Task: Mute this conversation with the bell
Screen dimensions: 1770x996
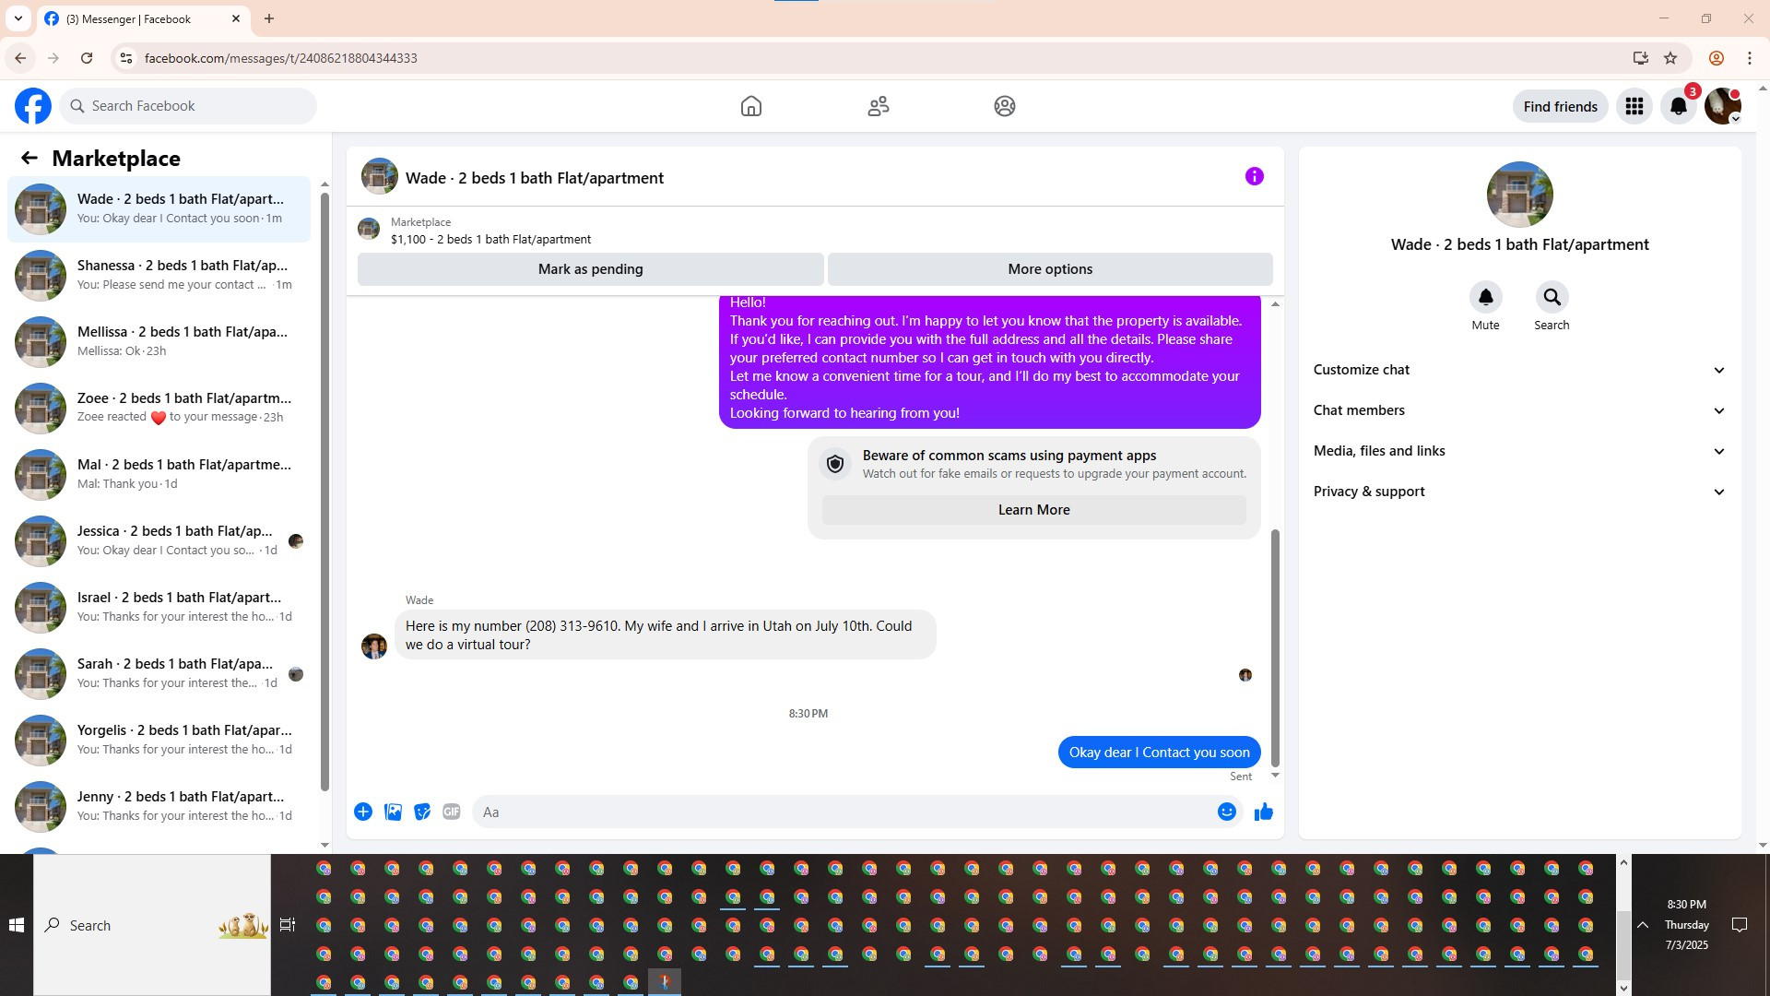Action: [x=1485, y=297]
